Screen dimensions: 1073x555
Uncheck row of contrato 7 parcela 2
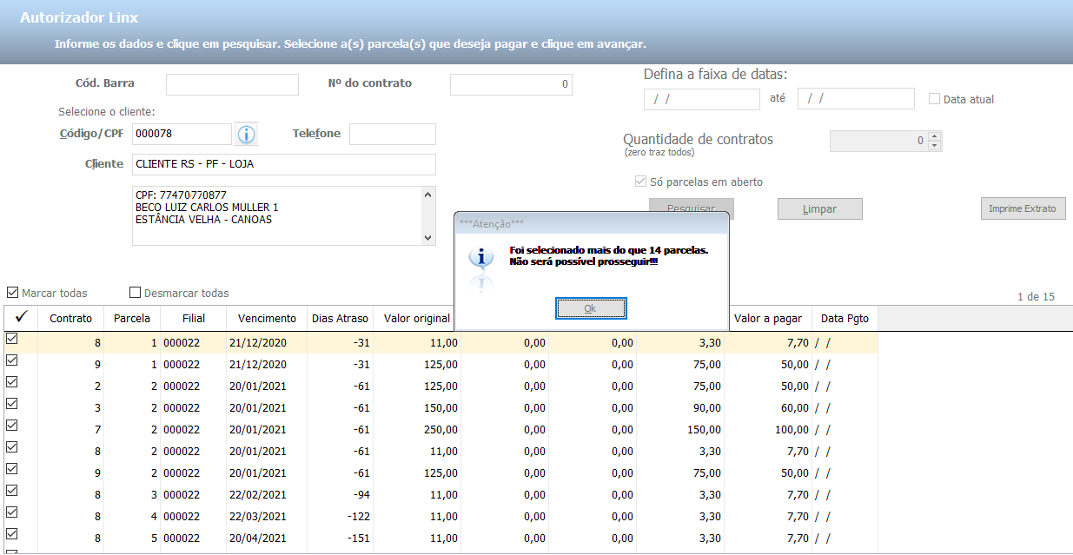[x=12, y=426]
